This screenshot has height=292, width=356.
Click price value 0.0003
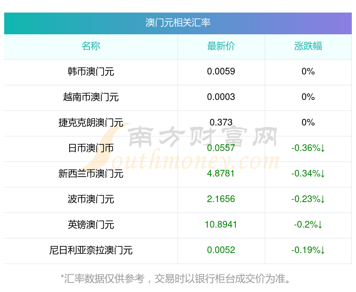[x=221, y=97]
